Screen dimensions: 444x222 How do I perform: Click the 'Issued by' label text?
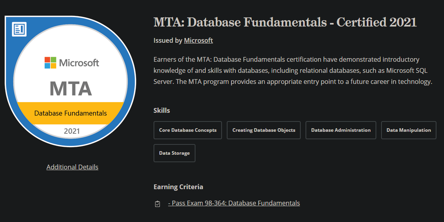[x=168, y=40]
